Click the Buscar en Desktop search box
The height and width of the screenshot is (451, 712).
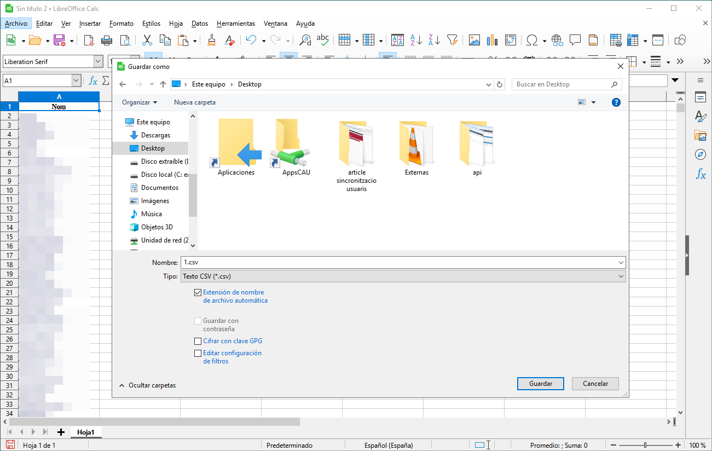pos(566,84)
